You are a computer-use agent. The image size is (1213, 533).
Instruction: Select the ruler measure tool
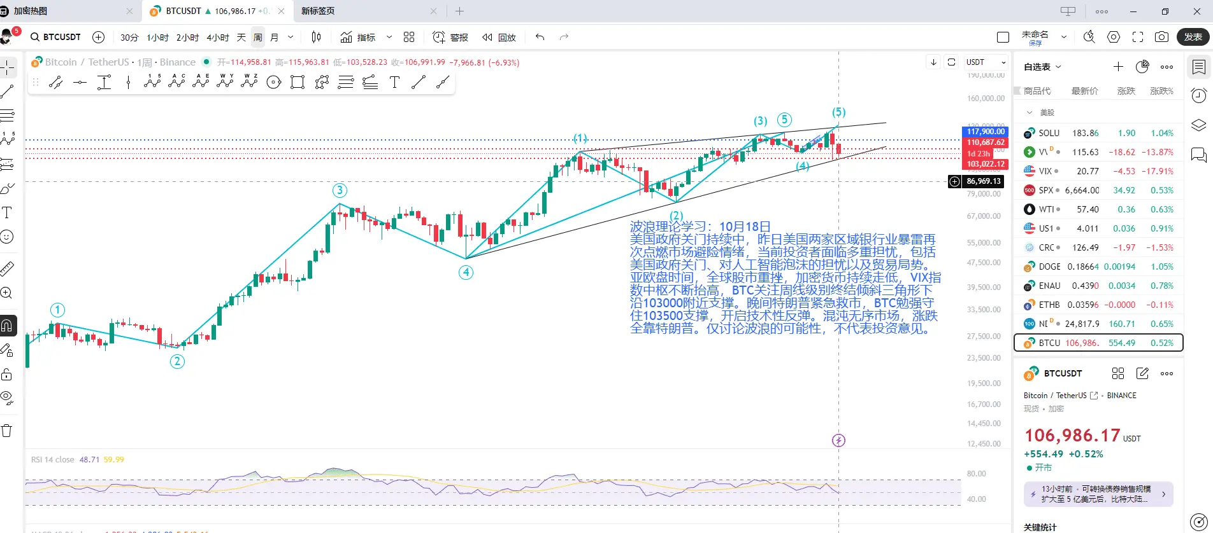click(8, 269)
